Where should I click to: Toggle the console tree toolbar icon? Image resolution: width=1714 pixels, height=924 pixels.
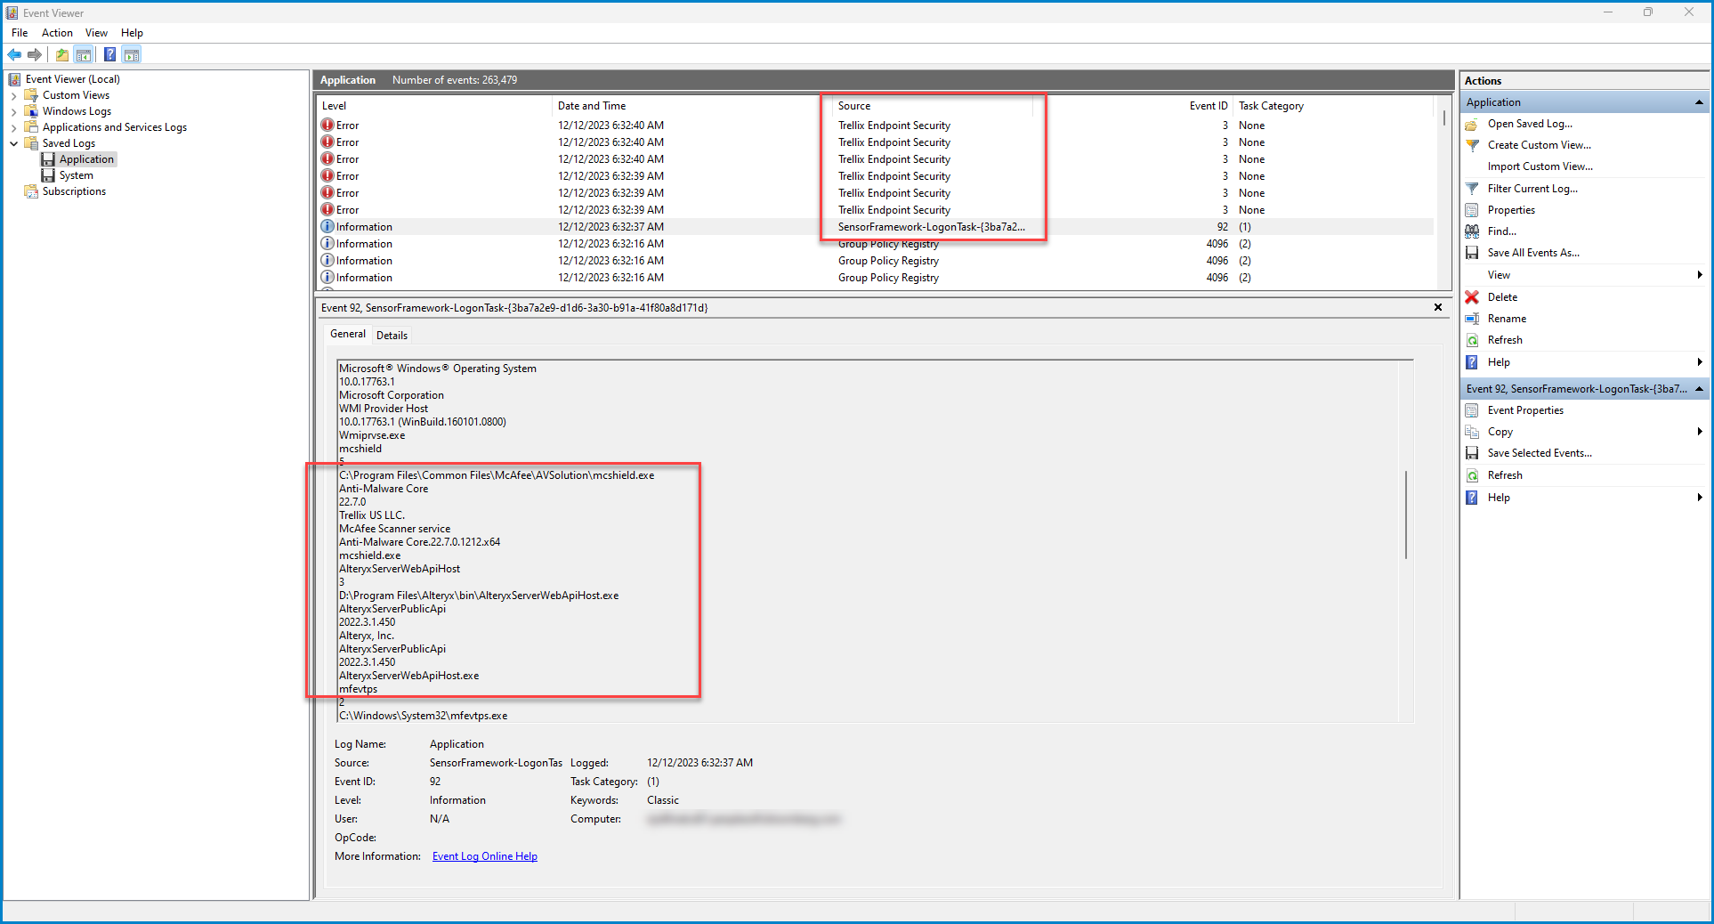tap(84, 55)
